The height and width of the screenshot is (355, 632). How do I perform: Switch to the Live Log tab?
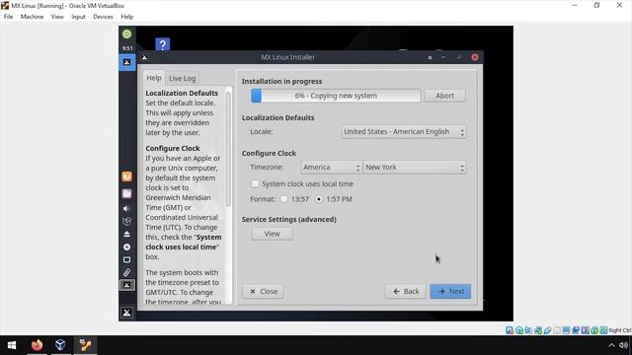point(182,79)
